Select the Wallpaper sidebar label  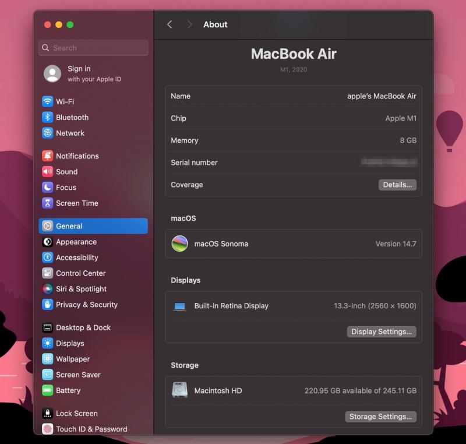coord(73,359)
